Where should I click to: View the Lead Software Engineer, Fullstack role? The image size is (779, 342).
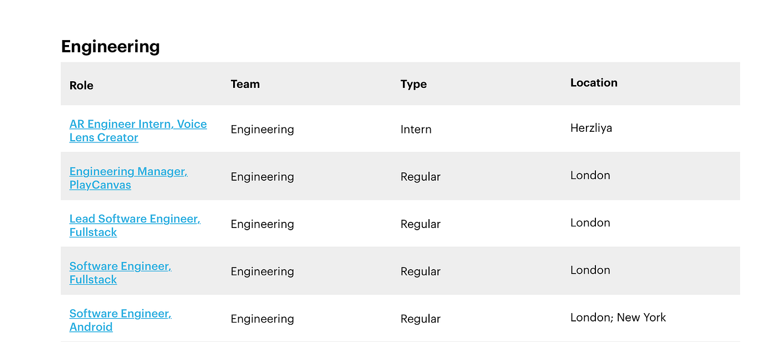tap(135, 225)
